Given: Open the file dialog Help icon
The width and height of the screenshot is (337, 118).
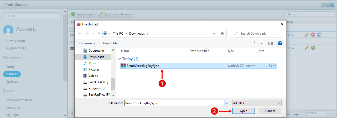Looking at the screenshot, I should click(x=280, y=43).
